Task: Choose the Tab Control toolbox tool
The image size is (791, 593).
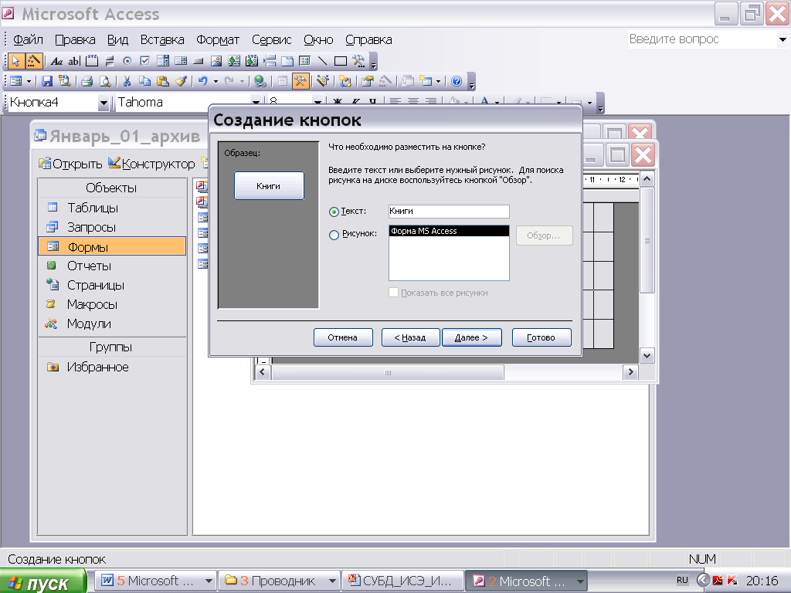Action: (x=287, y=62)
